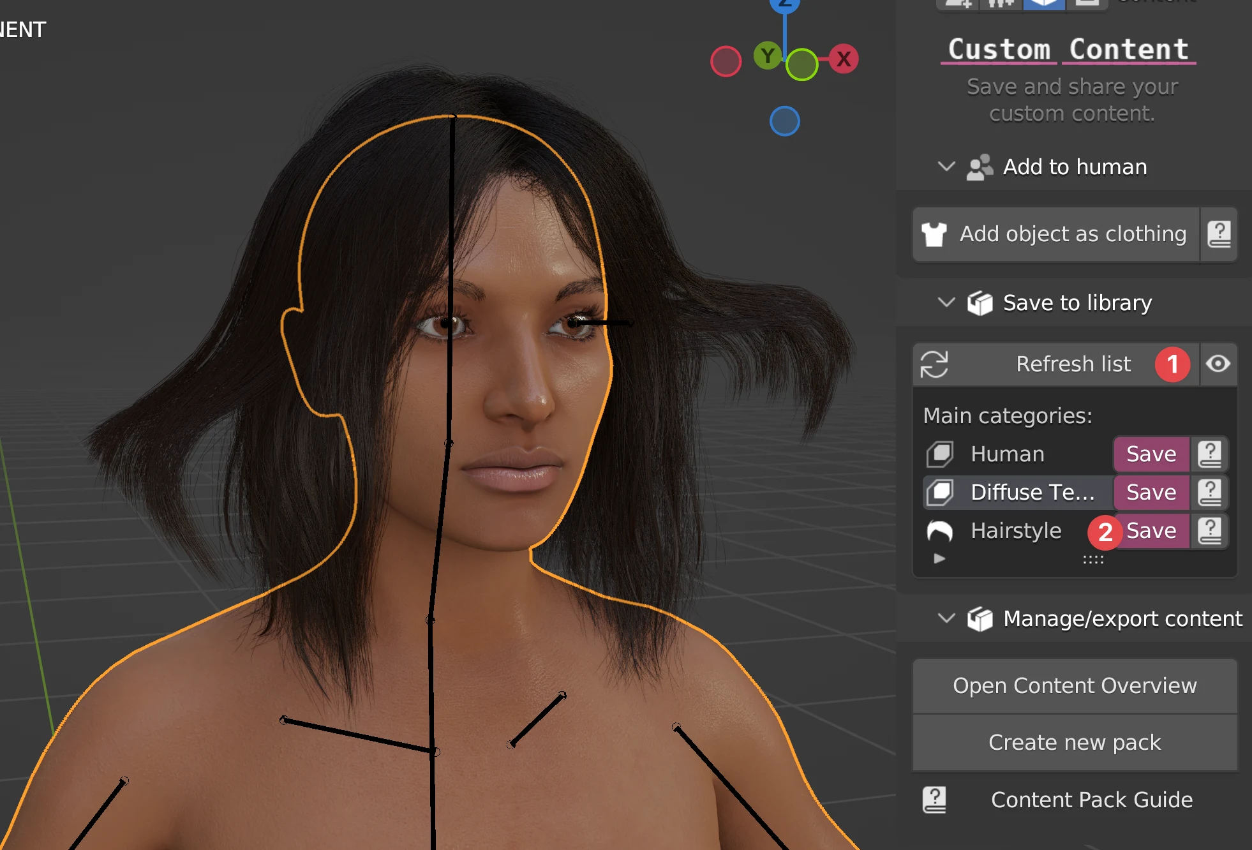This screenshot has width=1252, height=850.
Task: Click the negative Y green gizmo circle
Action: point(801,64)
